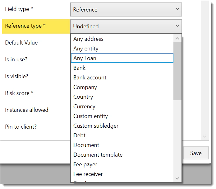Viewport: 216px width, 189px height.
Task: Click the Save button
Action: [x=196, y=153]
